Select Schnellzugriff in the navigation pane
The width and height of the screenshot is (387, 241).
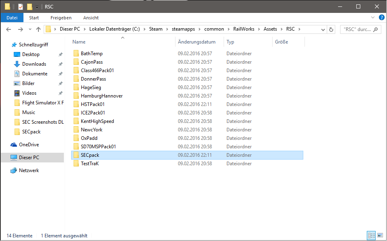pyautogui.click(x=33, y=45)
